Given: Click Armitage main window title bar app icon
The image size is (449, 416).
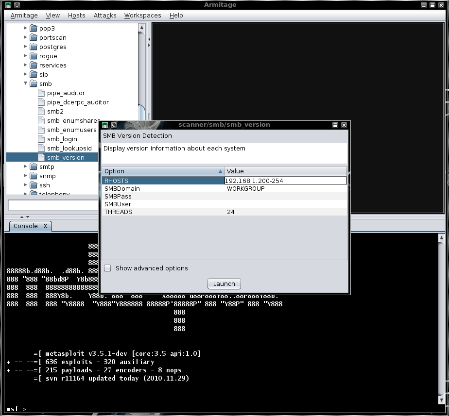Looking at the screenshot, I should pyautogui.click(x=8, y=5).
